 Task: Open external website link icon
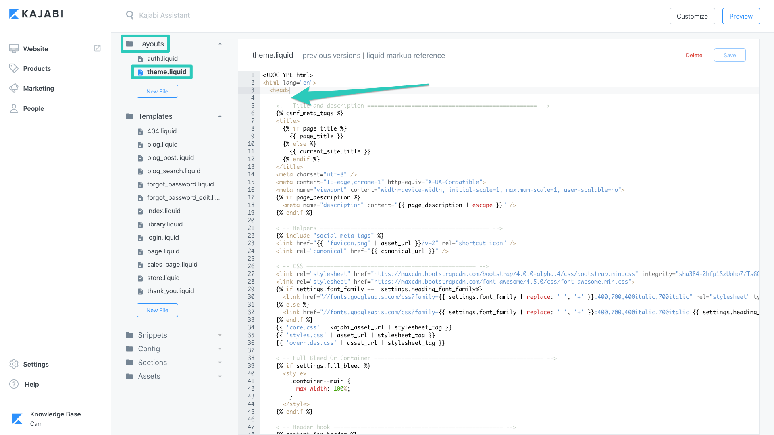pos(97,48)
